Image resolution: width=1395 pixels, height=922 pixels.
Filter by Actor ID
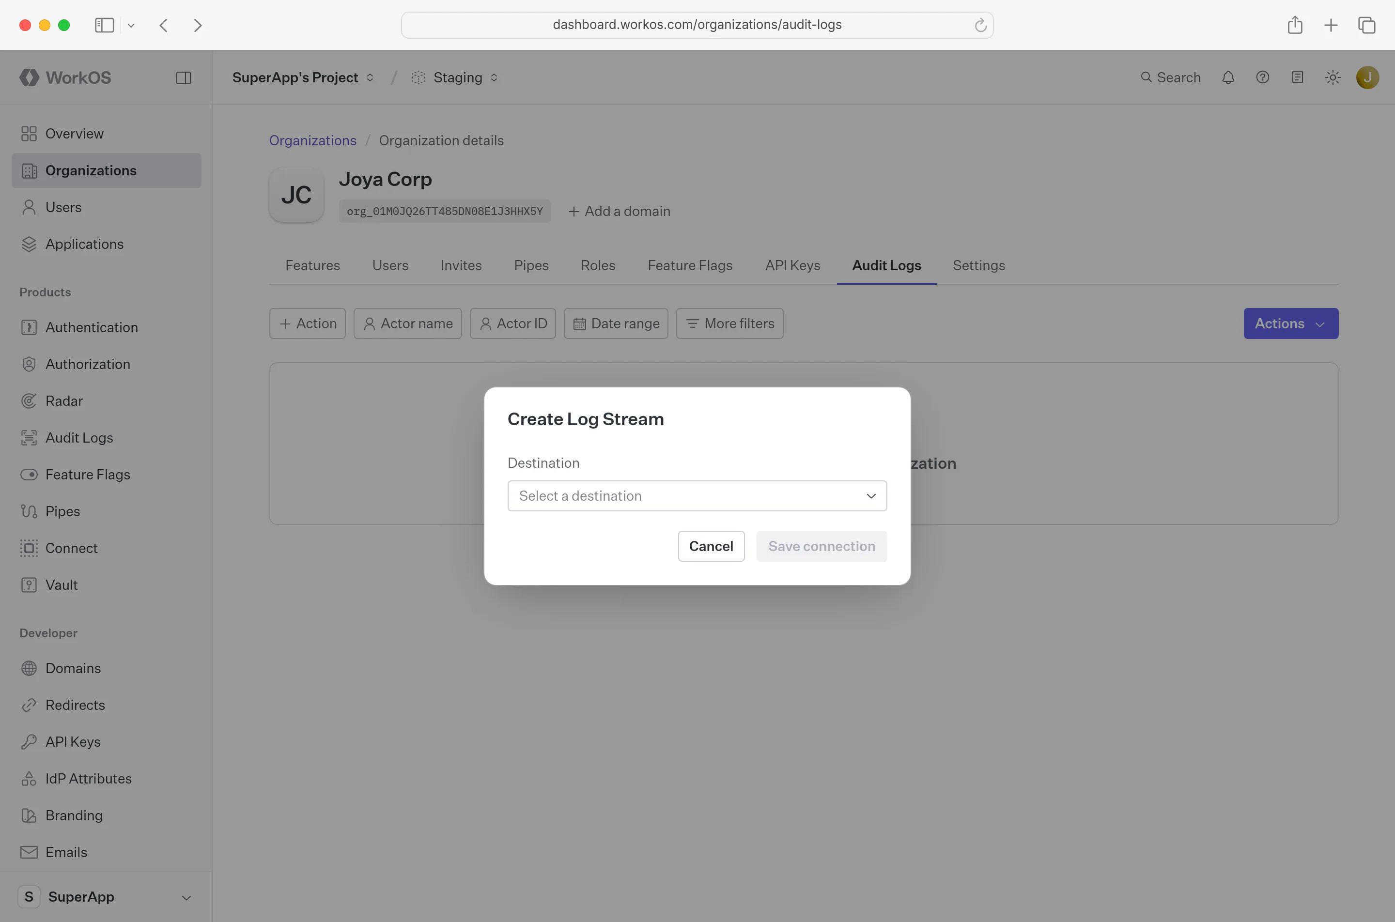tap(513, 323)
